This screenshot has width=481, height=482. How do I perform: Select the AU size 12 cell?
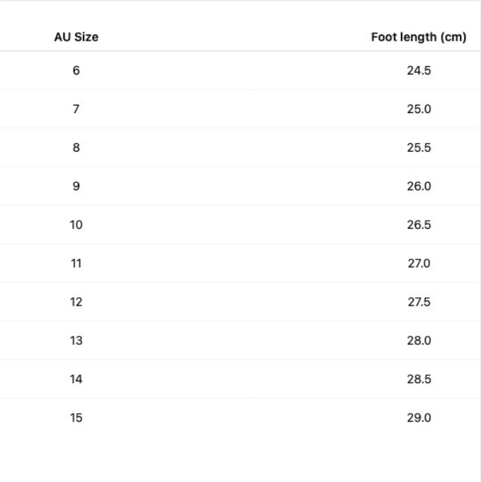[76, 302]
